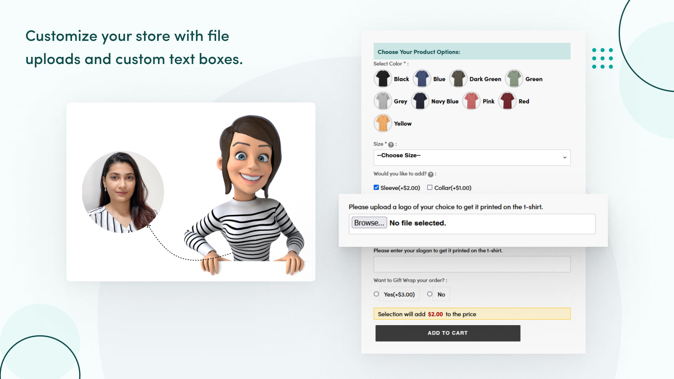Viewport: 674px width, 379px height.
Task: Select the Black t-shirt swatch icon
Action: [382, 79]
